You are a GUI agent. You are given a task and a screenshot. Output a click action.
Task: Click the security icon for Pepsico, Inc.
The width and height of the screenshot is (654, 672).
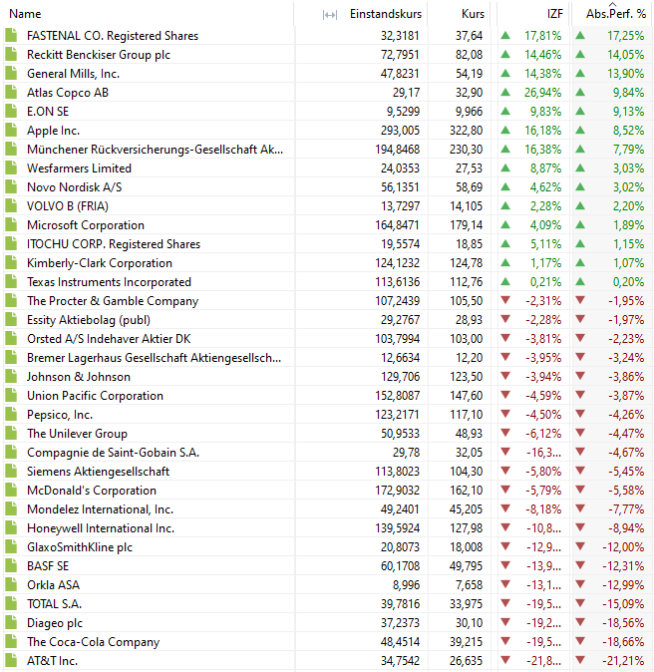11,414
